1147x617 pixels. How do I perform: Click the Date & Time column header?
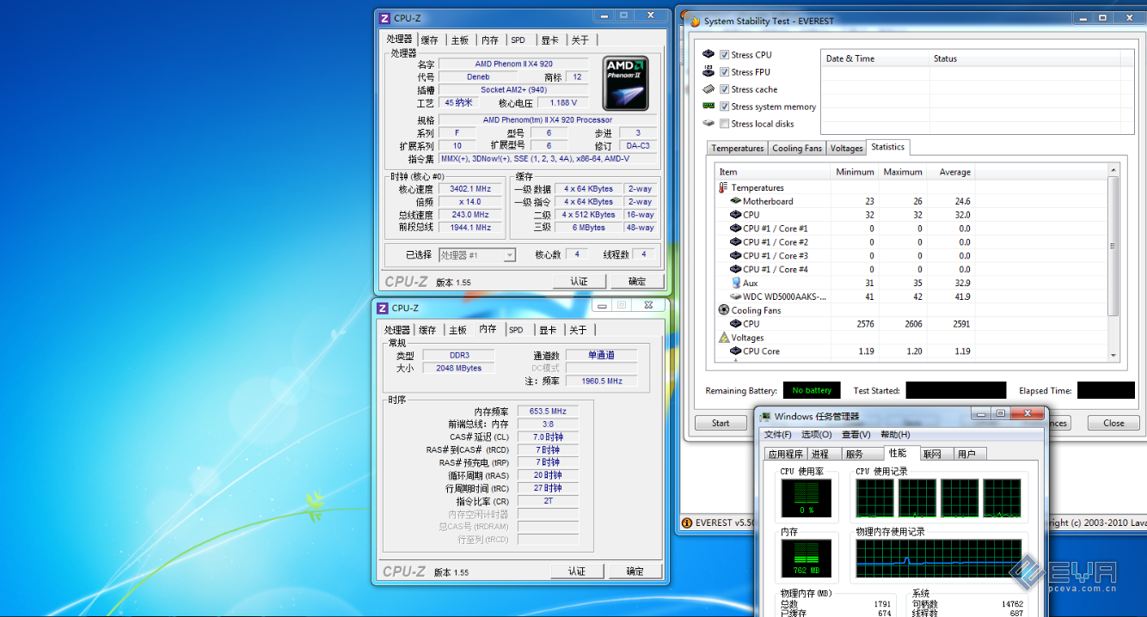[875, 58]
